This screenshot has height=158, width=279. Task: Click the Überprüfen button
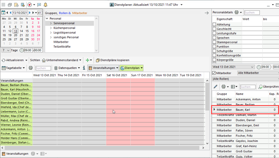point(269,87)
